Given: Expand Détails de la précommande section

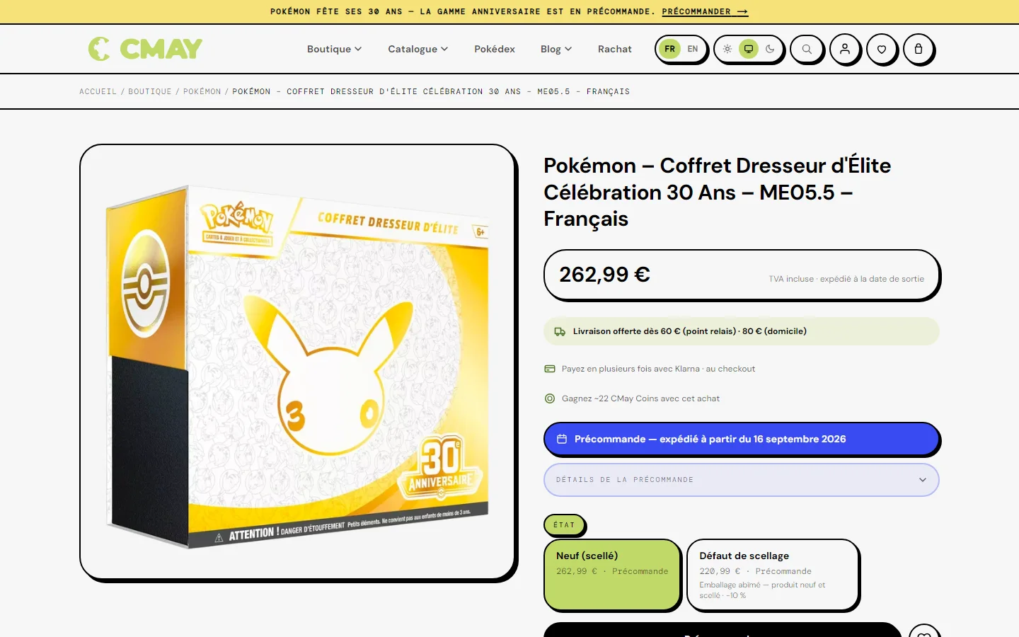Looking at the screenshot, I should [741, 480].
